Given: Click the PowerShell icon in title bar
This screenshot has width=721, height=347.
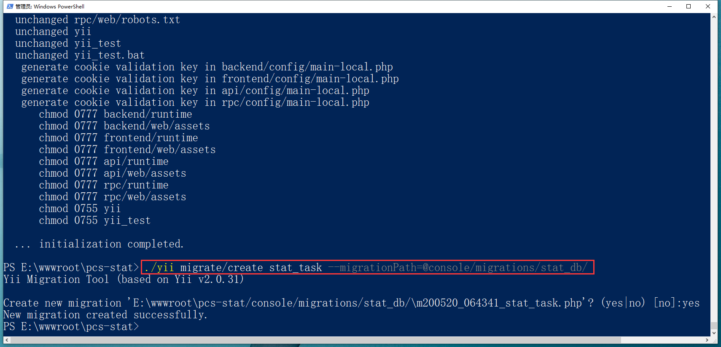Looking at the screenshot, I should [10, 6].
